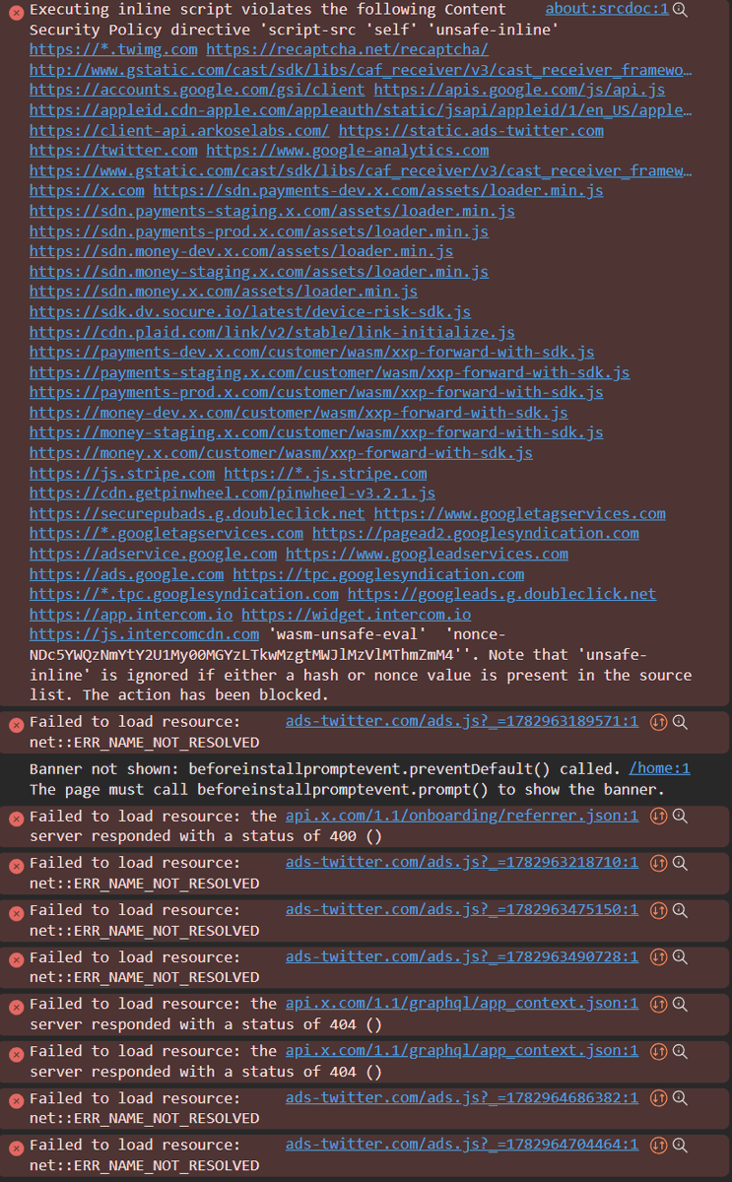Screen dimensions: 732x1182
Task: Open network request icon for ads.js 1782963218710
Action: [659, 863]
